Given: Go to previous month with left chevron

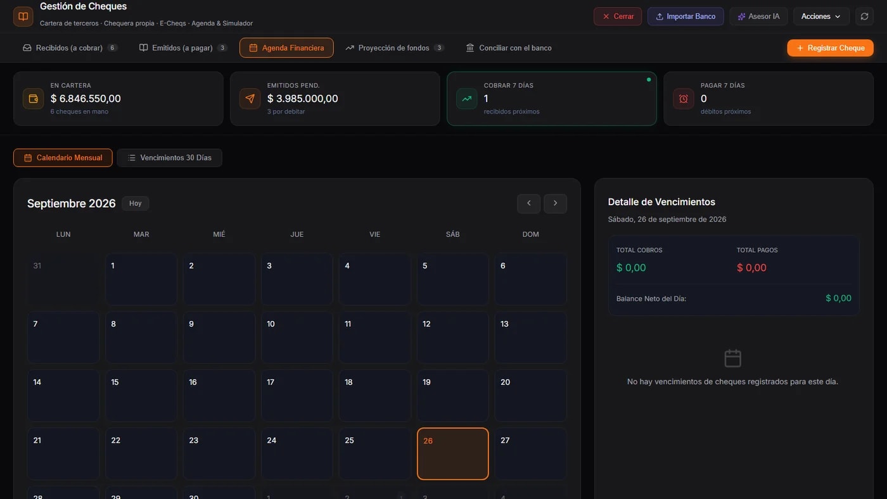Looking at the screenshot, I should coord(528,203).
